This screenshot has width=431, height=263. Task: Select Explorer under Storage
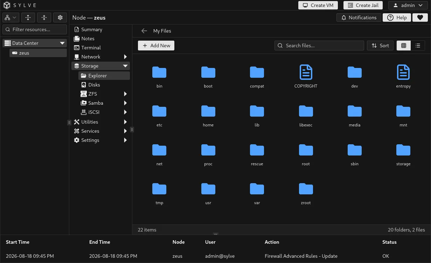pyautogui.click(x=104, y=76)
